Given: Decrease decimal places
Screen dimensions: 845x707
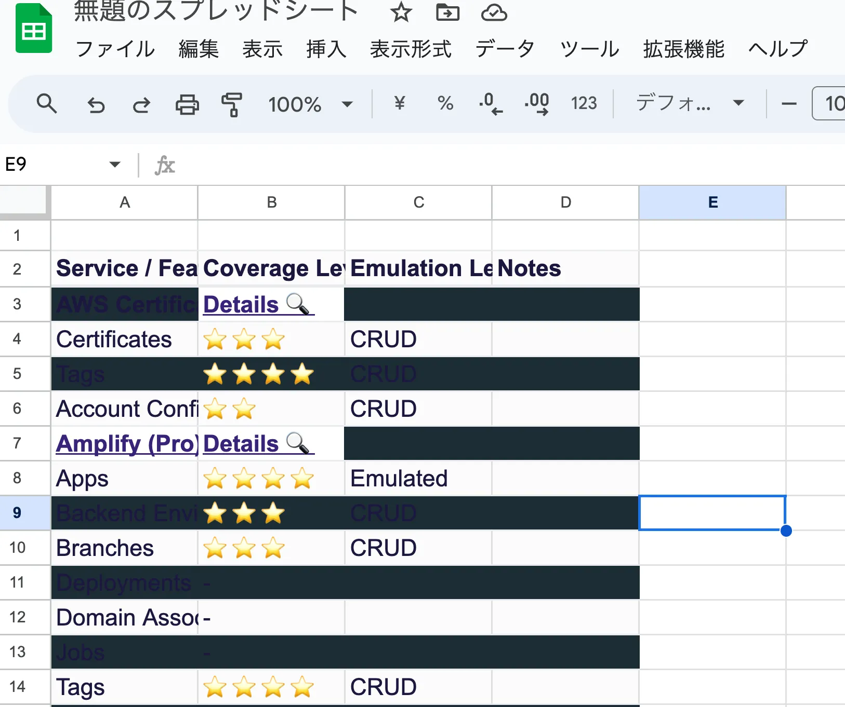Looking at the screenshot, I should coord(491,104).
